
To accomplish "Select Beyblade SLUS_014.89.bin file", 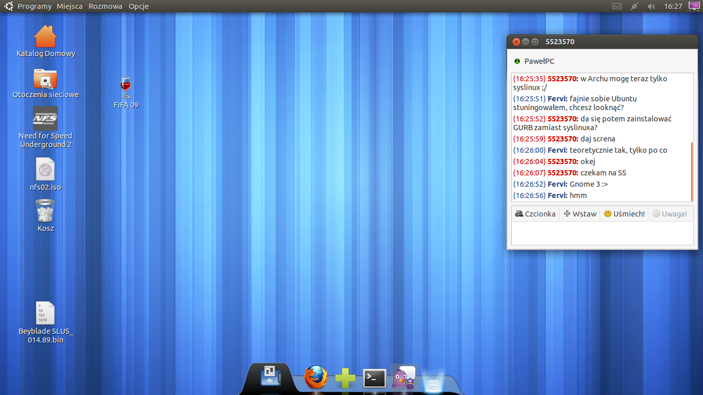I will (x=45, y=314).
